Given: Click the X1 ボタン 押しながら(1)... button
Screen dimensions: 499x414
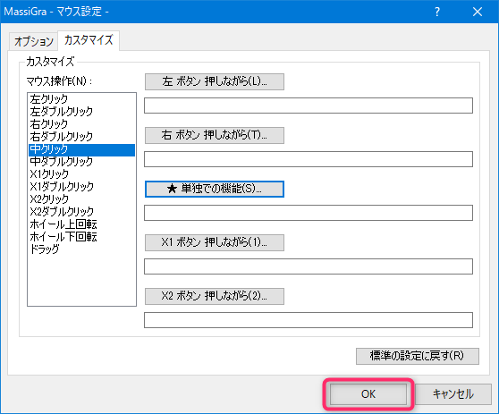Looking at the screenshot, I should [215, 242].
